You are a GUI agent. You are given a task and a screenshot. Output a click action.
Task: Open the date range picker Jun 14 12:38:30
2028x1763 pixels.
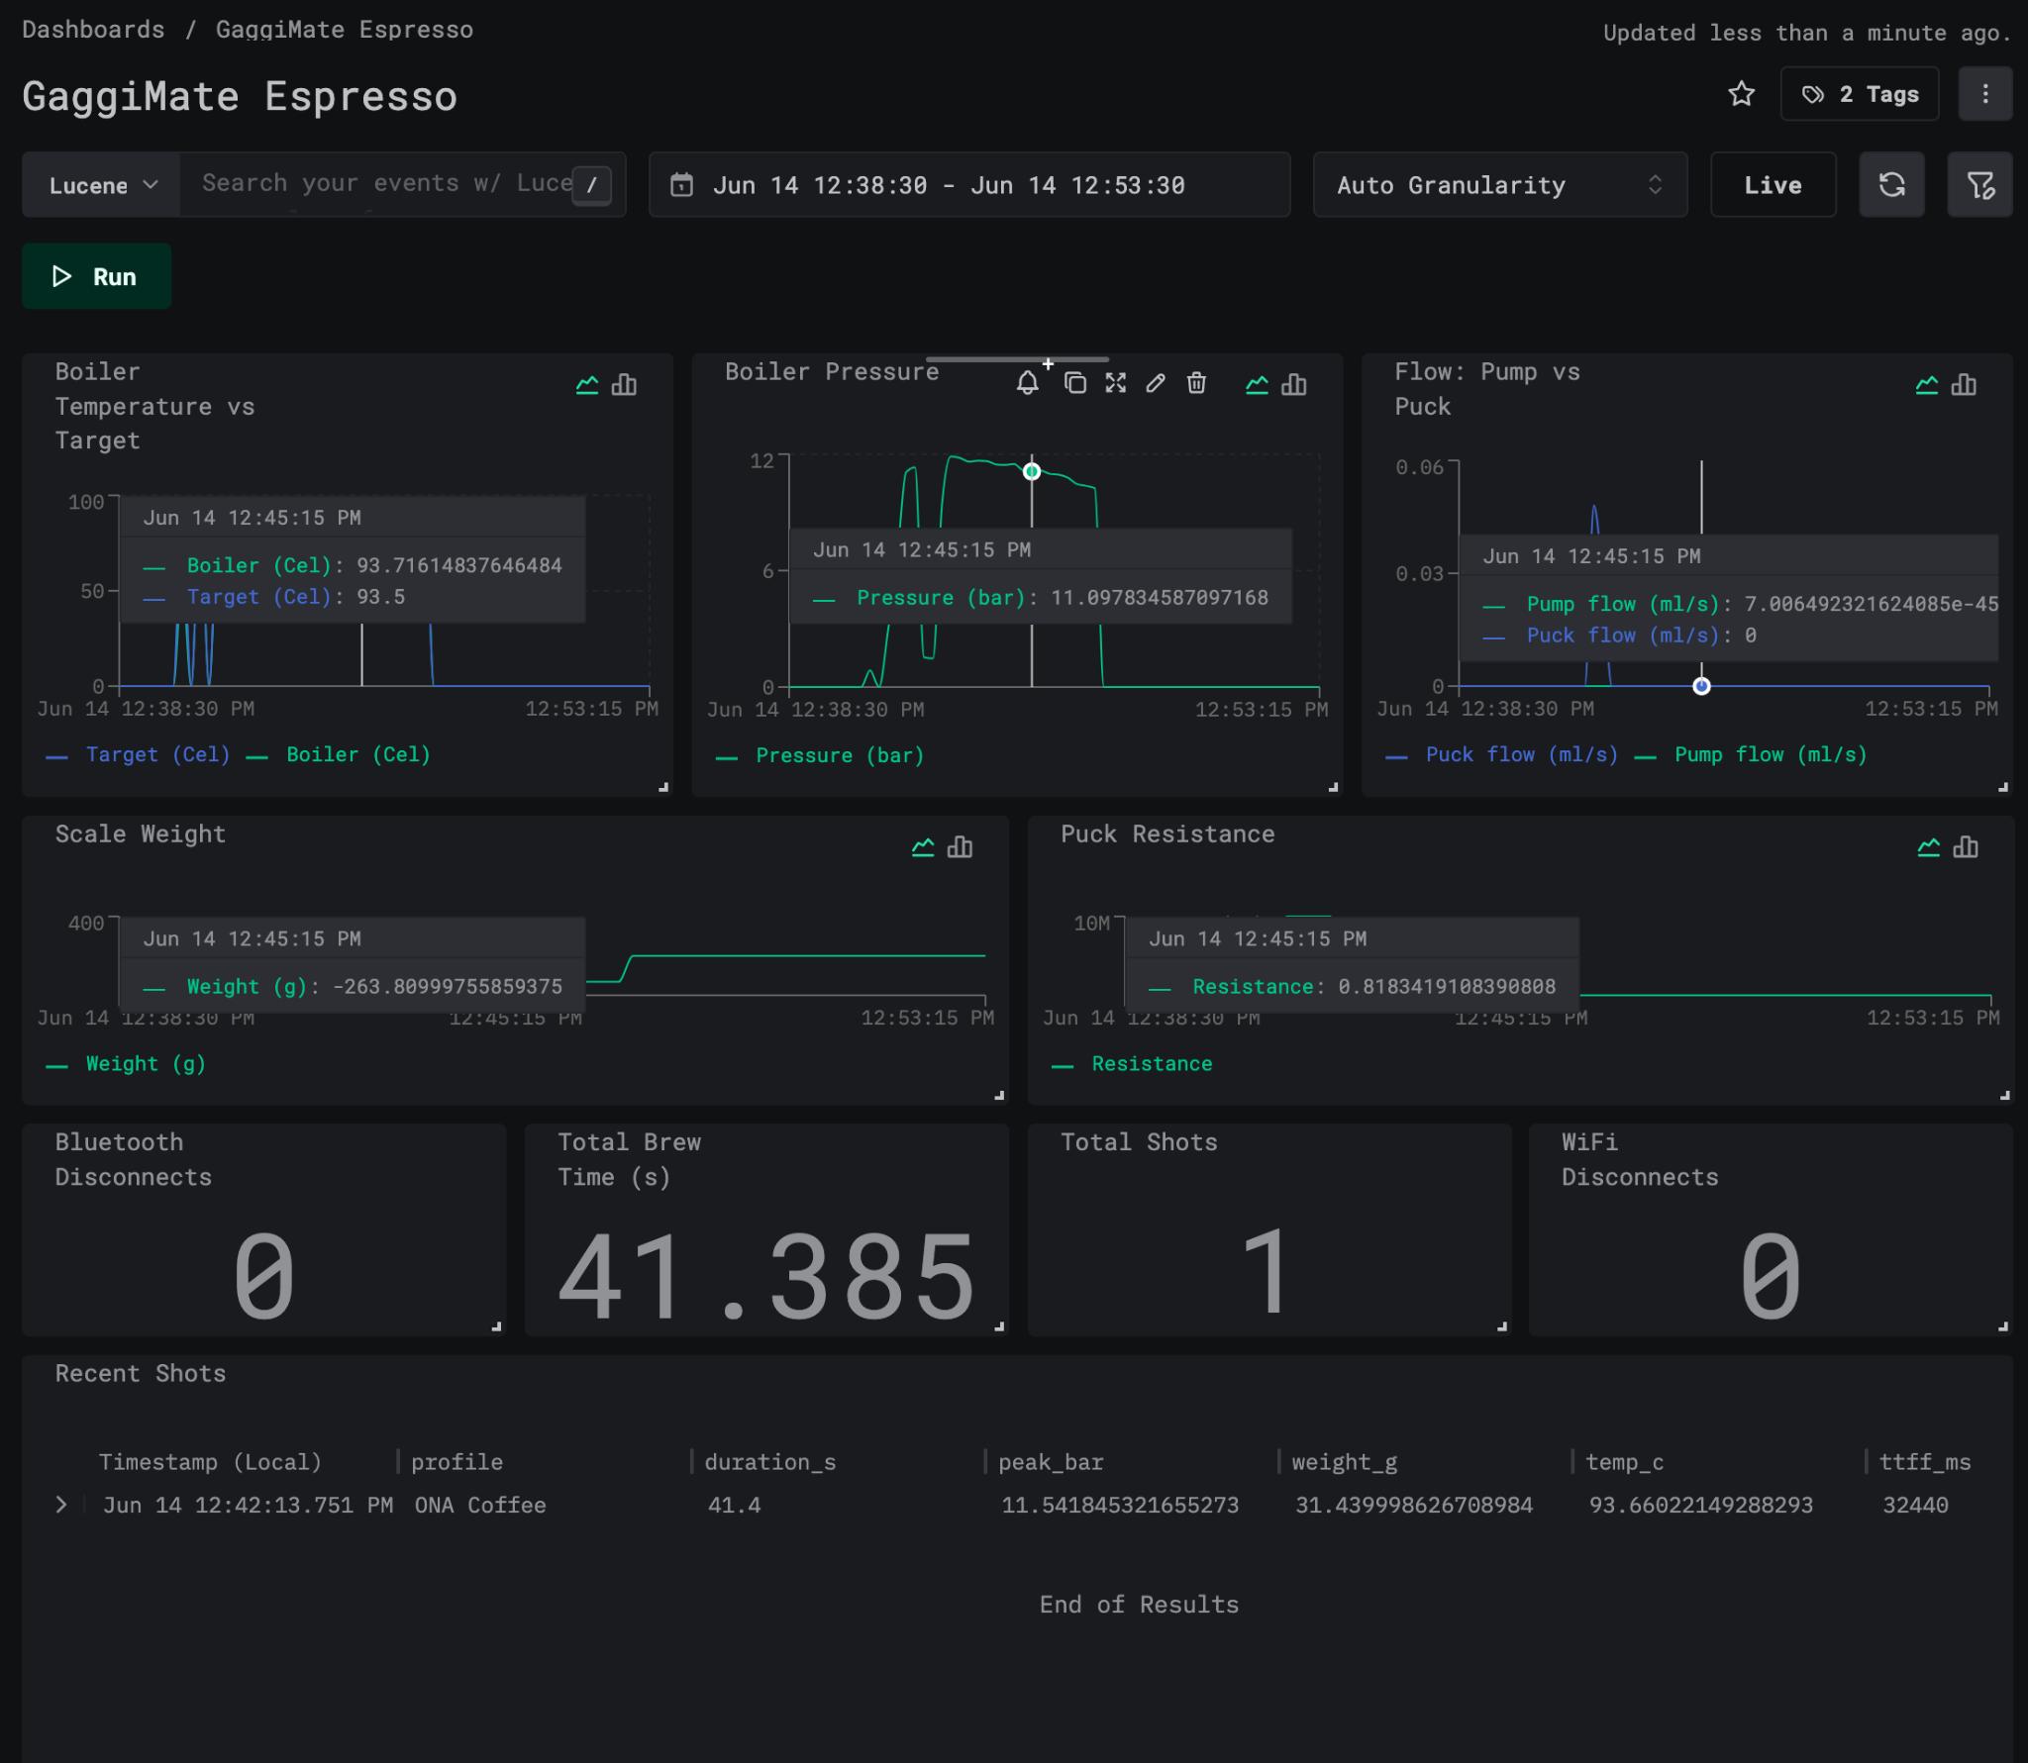(968, 185)
